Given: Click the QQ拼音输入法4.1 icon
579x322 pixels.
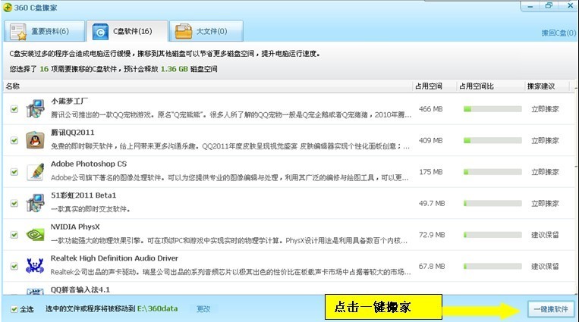Looking at the screenshot, I should [35, 292].
